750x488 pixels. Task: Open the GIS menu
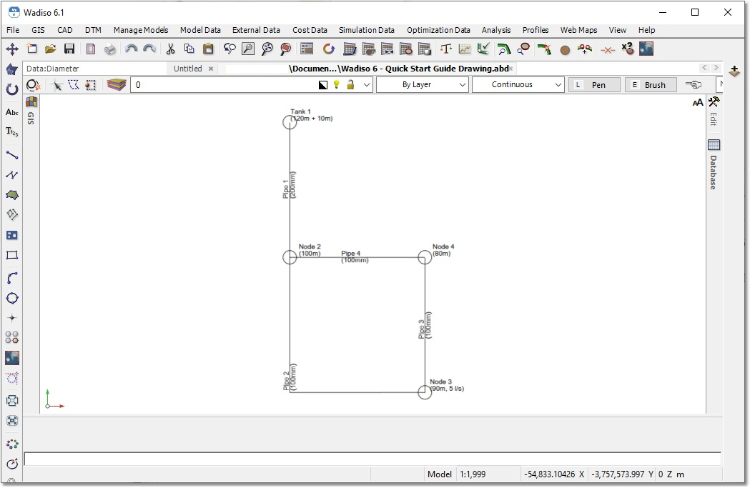39,30
